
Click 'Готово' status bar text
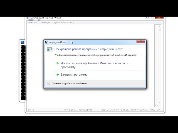tap(30, 110)
